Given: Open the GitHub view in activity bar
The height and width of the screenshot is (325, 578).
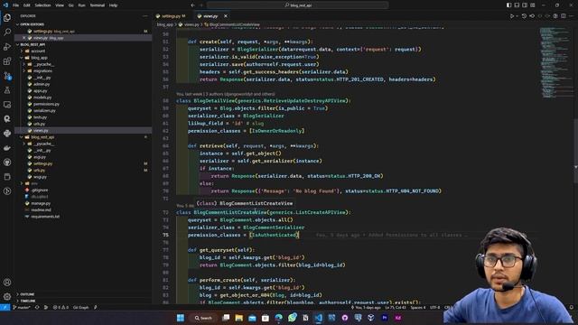Looking at the screenshot, I should click(7, 162).
